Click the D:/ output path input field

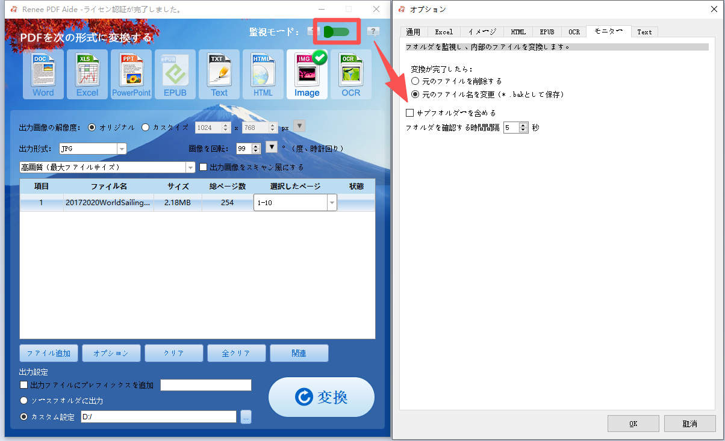pyautogui.click(x=158, y=416)
